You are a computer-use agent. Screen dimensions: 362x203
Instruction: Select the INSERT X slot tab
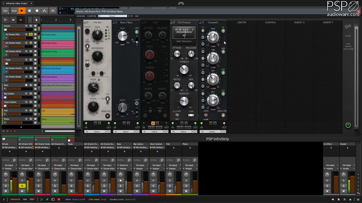[x=299, y=23]
